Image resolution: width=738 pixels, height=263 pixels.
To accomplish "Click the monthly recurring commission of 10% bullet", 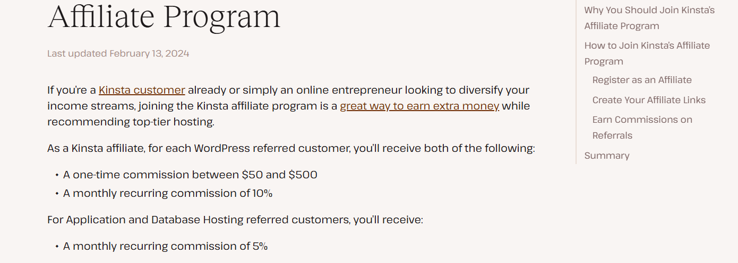I will 168,193.
